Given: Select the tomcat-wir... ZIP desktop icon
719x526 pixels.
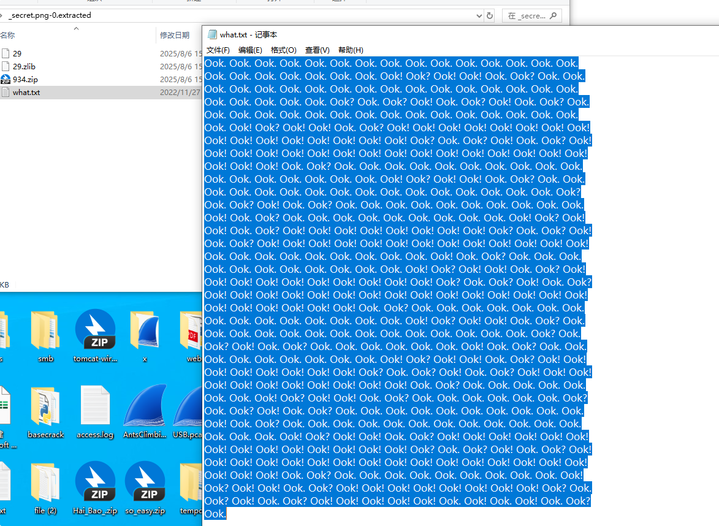Looking at the screenshot, I should 96,336.
